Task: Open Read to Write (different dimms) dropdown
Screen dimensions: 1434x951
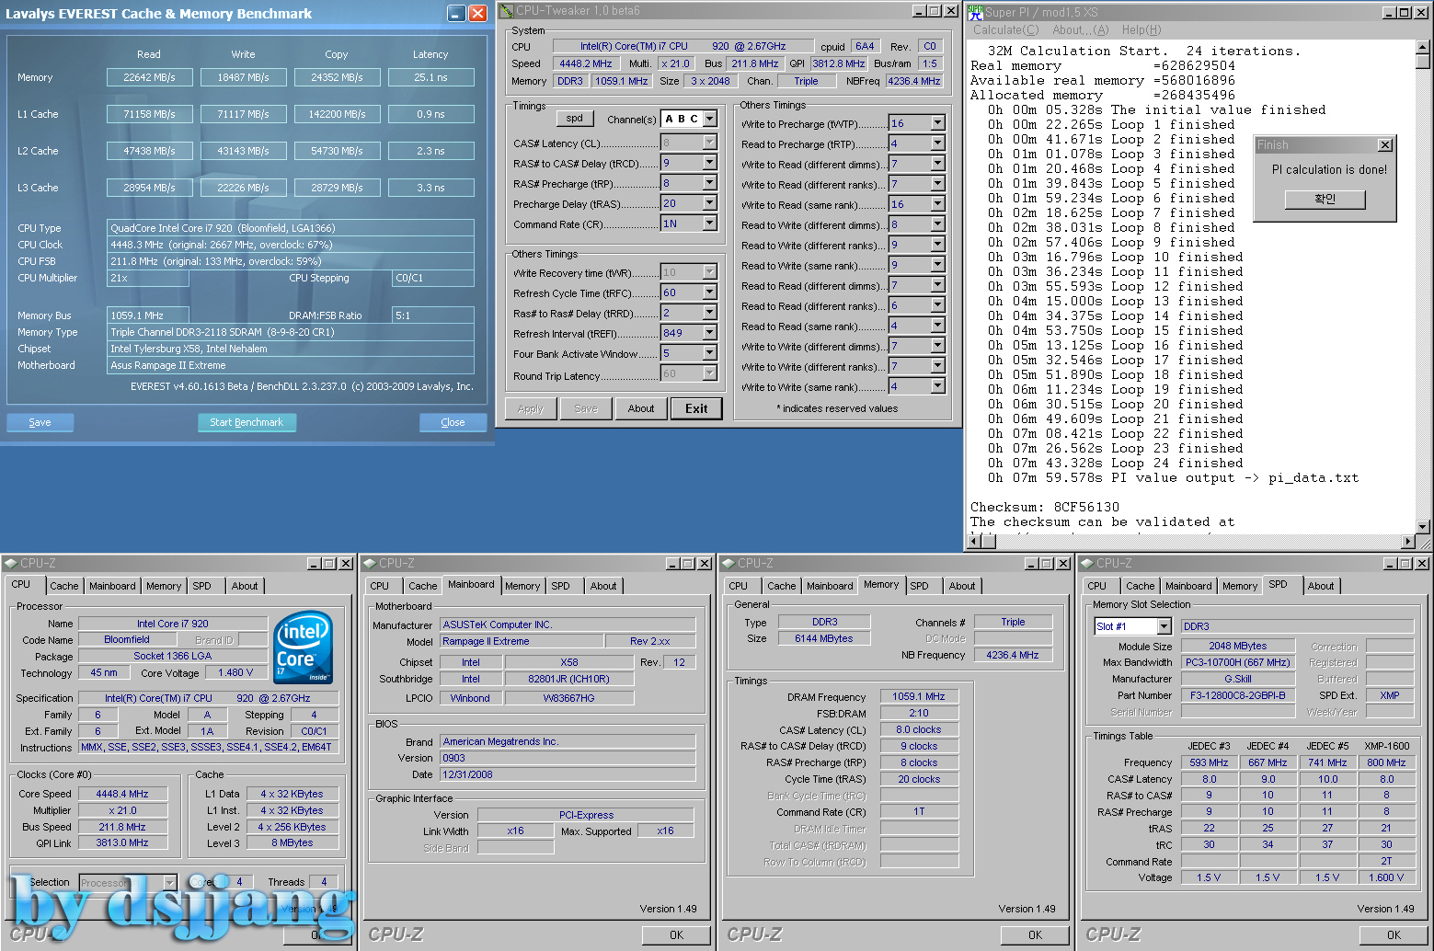Action: (937, 224)
